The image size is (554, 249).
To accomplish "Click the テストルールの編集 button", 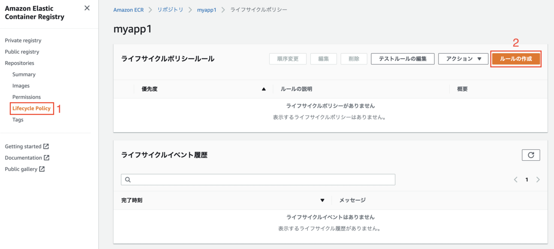I will tap(403, 59).
